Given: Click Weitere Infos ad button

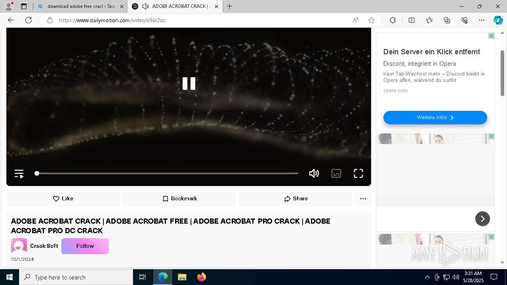Looking at the screenshot, I should pyautogui.click(x=435, y=118).
